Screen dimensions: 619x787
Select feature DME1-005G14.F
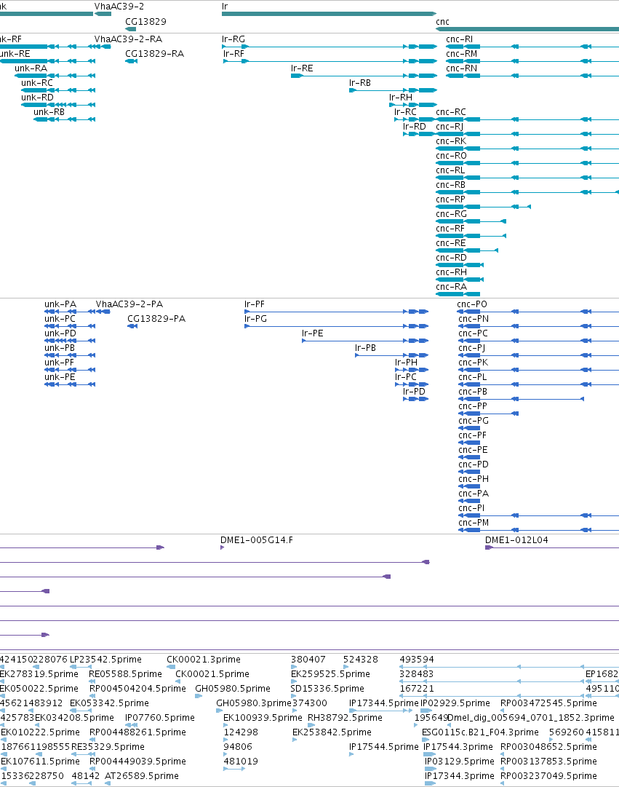click(x=257, y=540)
